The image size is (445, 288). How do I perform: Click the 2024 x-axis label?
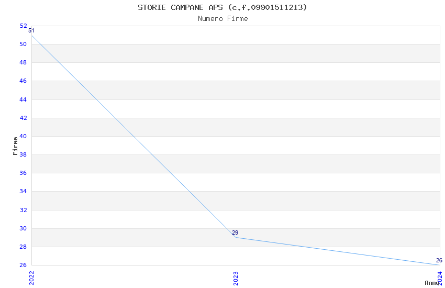click(x=440, y=278)
